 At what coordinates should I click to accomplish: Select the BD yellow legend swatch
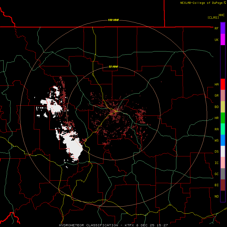pos(223,107)
